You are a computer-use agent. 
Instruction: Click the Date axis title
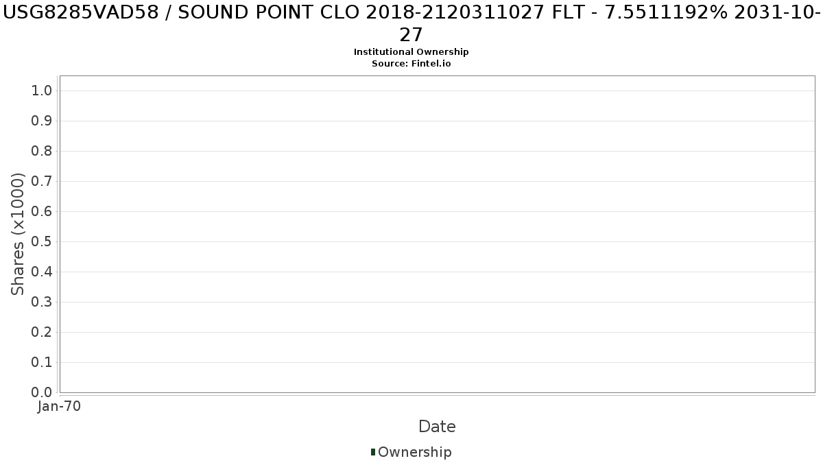(437, 427)
